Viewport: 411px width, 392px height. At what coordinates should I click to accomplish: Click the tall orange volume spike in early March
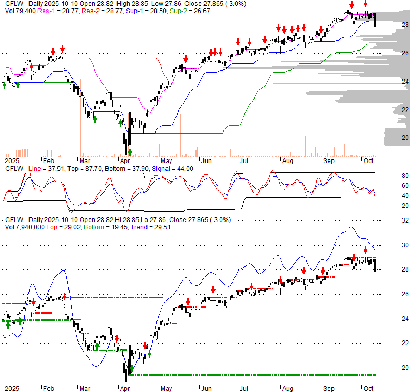pyautogui.click(x=80, y=117)
